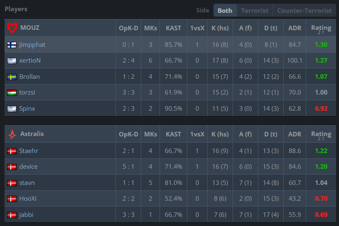Open Jimpphat's player profile link
The image size is (339, 226).
click(x=32, y=45)
